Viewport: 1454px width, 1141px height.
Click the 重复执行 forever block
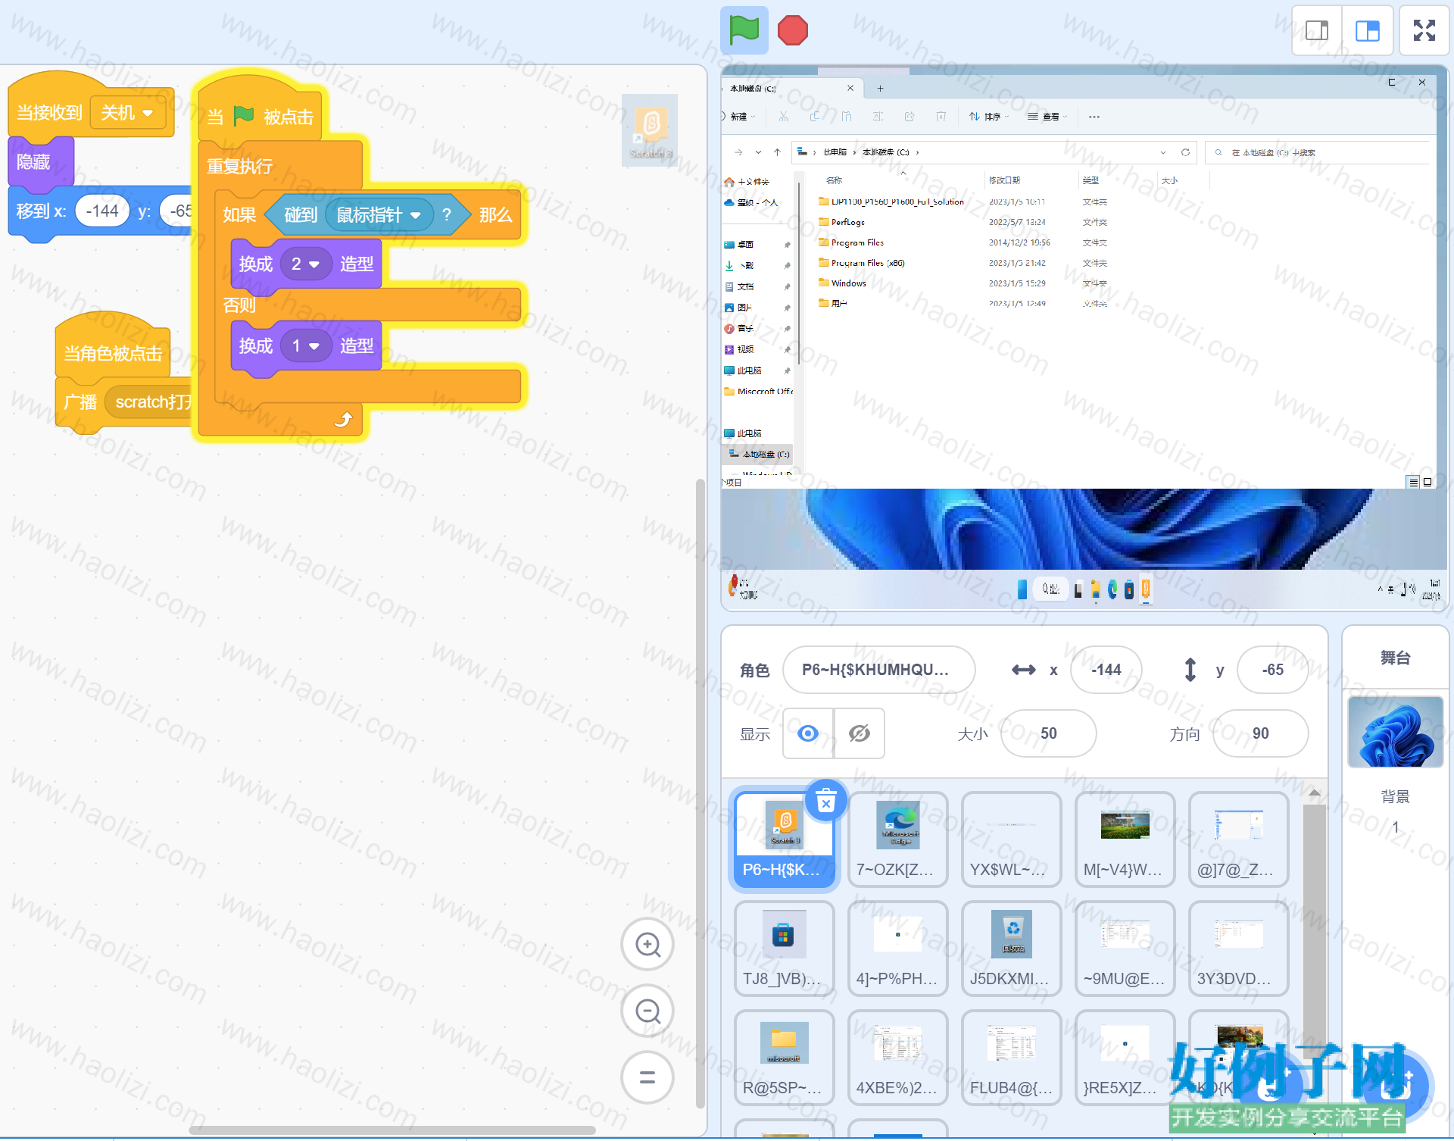pos(241,166)
